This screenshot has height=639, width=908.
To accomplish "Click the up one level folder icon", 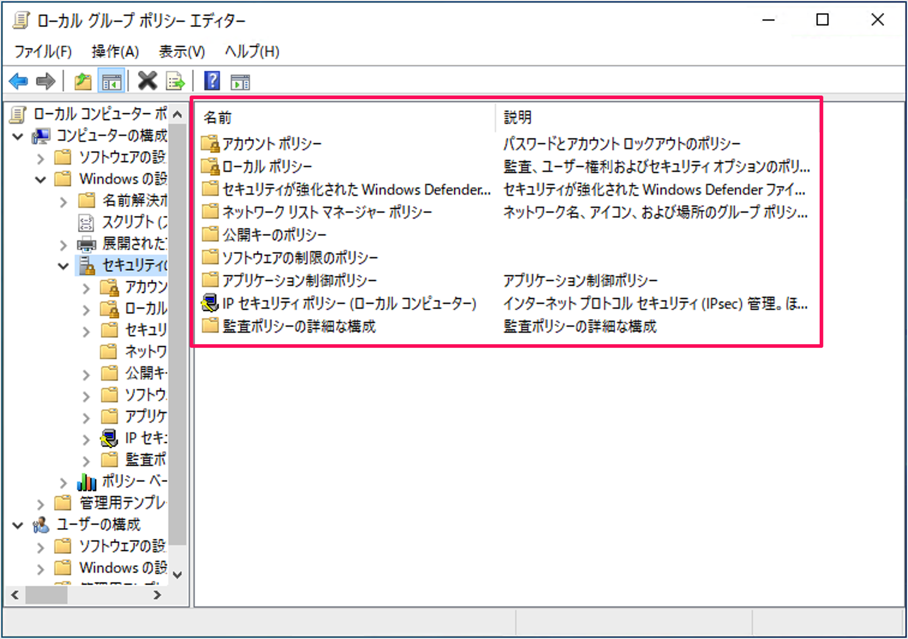I will click(82, 80).
